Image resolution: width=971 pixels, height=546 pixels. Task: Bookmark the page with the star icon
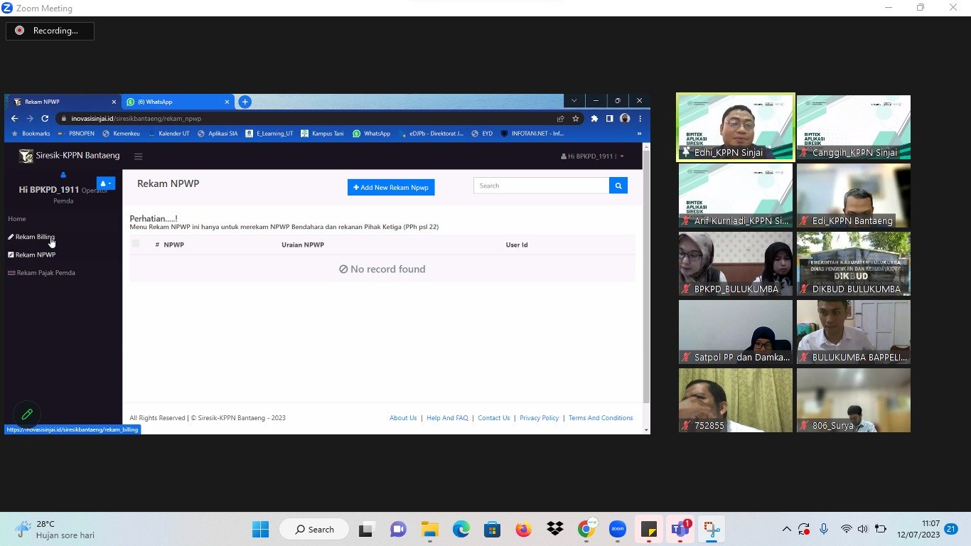576,119
